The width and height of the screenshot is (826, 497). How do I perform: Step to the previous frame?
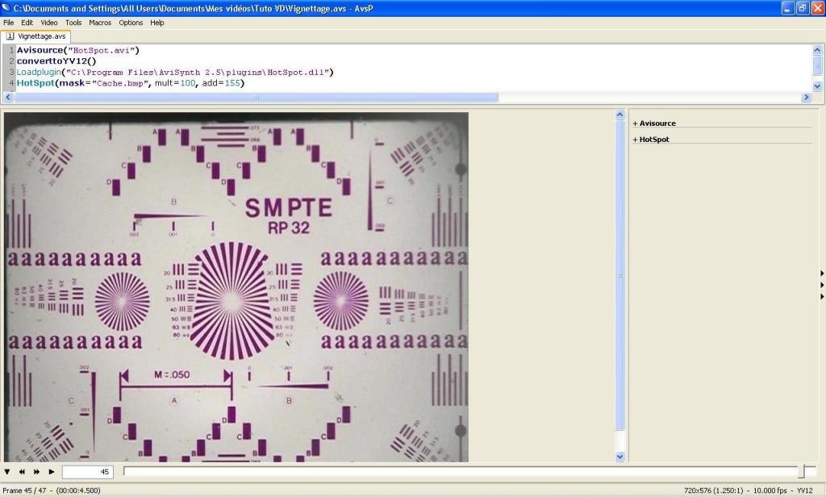(22, 472)
